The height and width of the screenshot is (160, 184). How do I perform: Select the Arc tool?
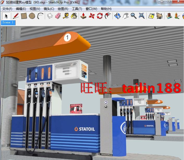pos(40,16)
